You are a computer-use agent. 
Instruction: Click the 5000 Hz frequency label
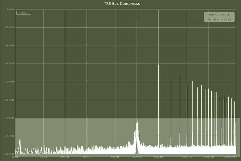click(x=187, y=156)
